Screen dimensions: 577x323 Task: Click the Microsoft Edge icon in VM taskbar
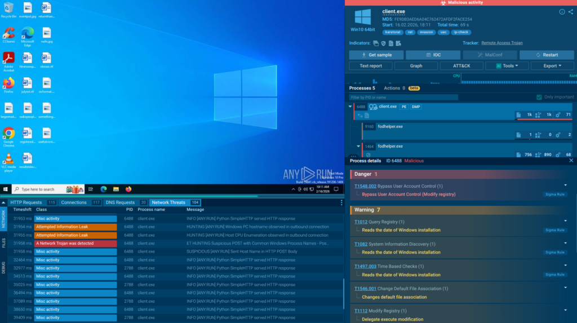click(104, 189)
